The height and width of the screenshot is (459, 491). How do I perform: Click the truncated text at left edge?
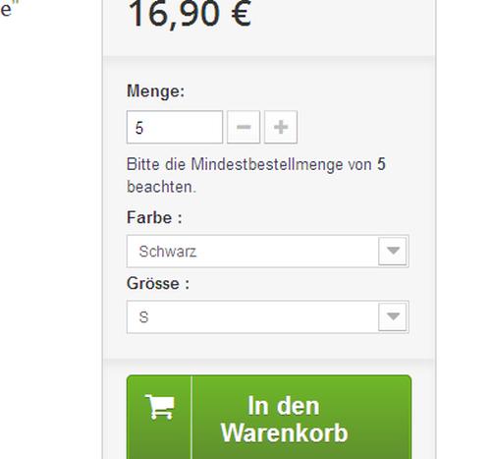[9, 9]
